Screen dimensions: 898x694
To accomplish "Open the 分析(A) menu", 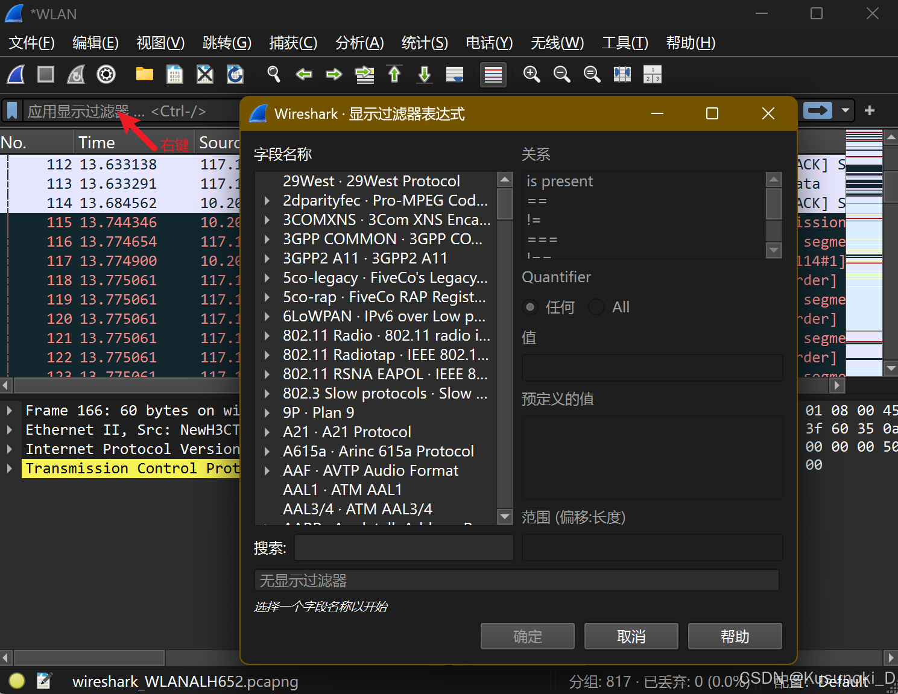I will point(359,43).
